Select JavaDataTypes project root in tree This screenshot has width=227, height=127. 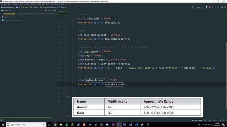[9, 14]
